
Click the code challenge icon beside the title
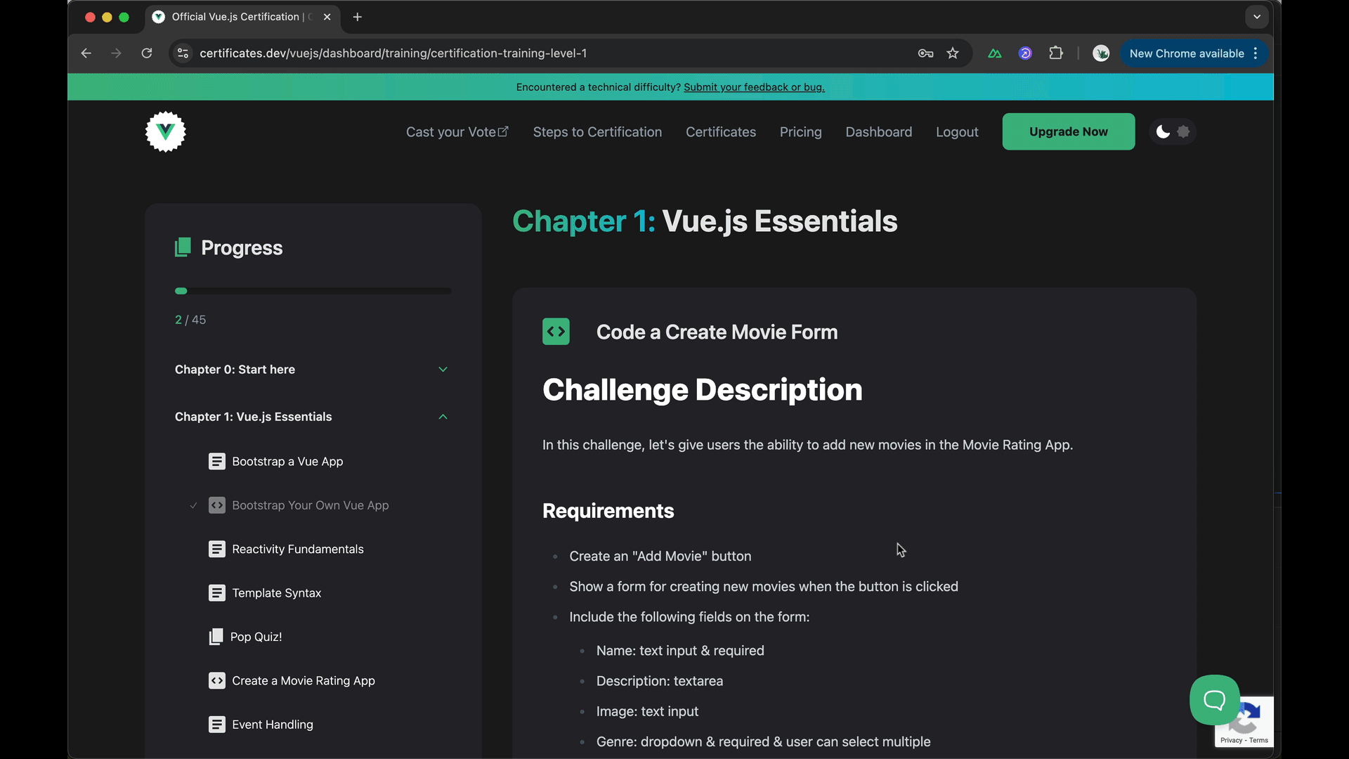[556, 332]
